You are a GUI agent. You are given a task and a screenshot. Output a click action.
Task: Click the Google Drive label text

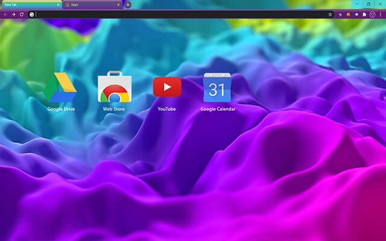click(x=61, y=109)
